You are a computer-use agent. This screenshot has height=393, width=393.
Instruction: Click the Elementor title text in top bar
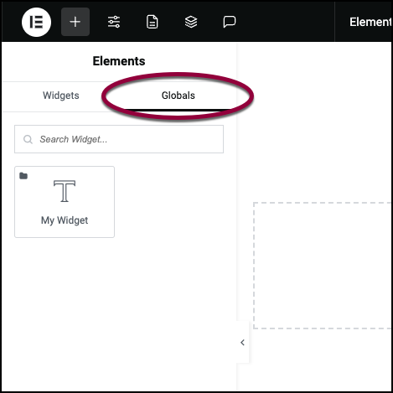click(x=370, y=22)
